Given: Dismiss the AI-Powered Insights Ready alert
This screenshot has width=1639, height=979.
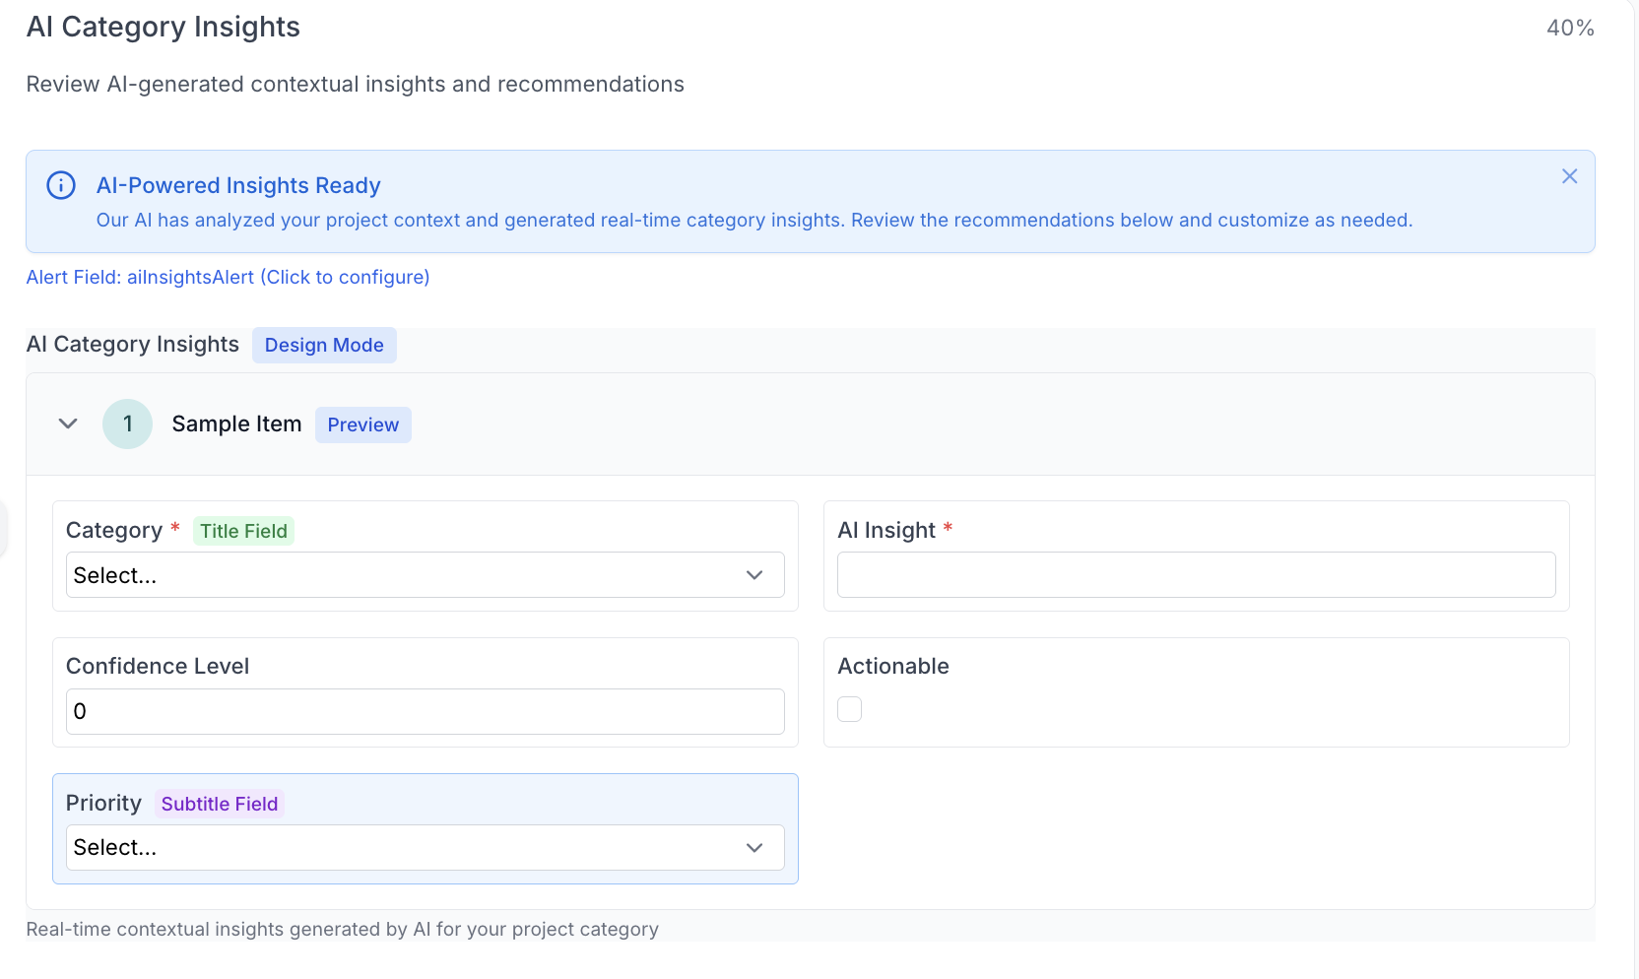Looking at the screenshot, I should pos(1569,176).
